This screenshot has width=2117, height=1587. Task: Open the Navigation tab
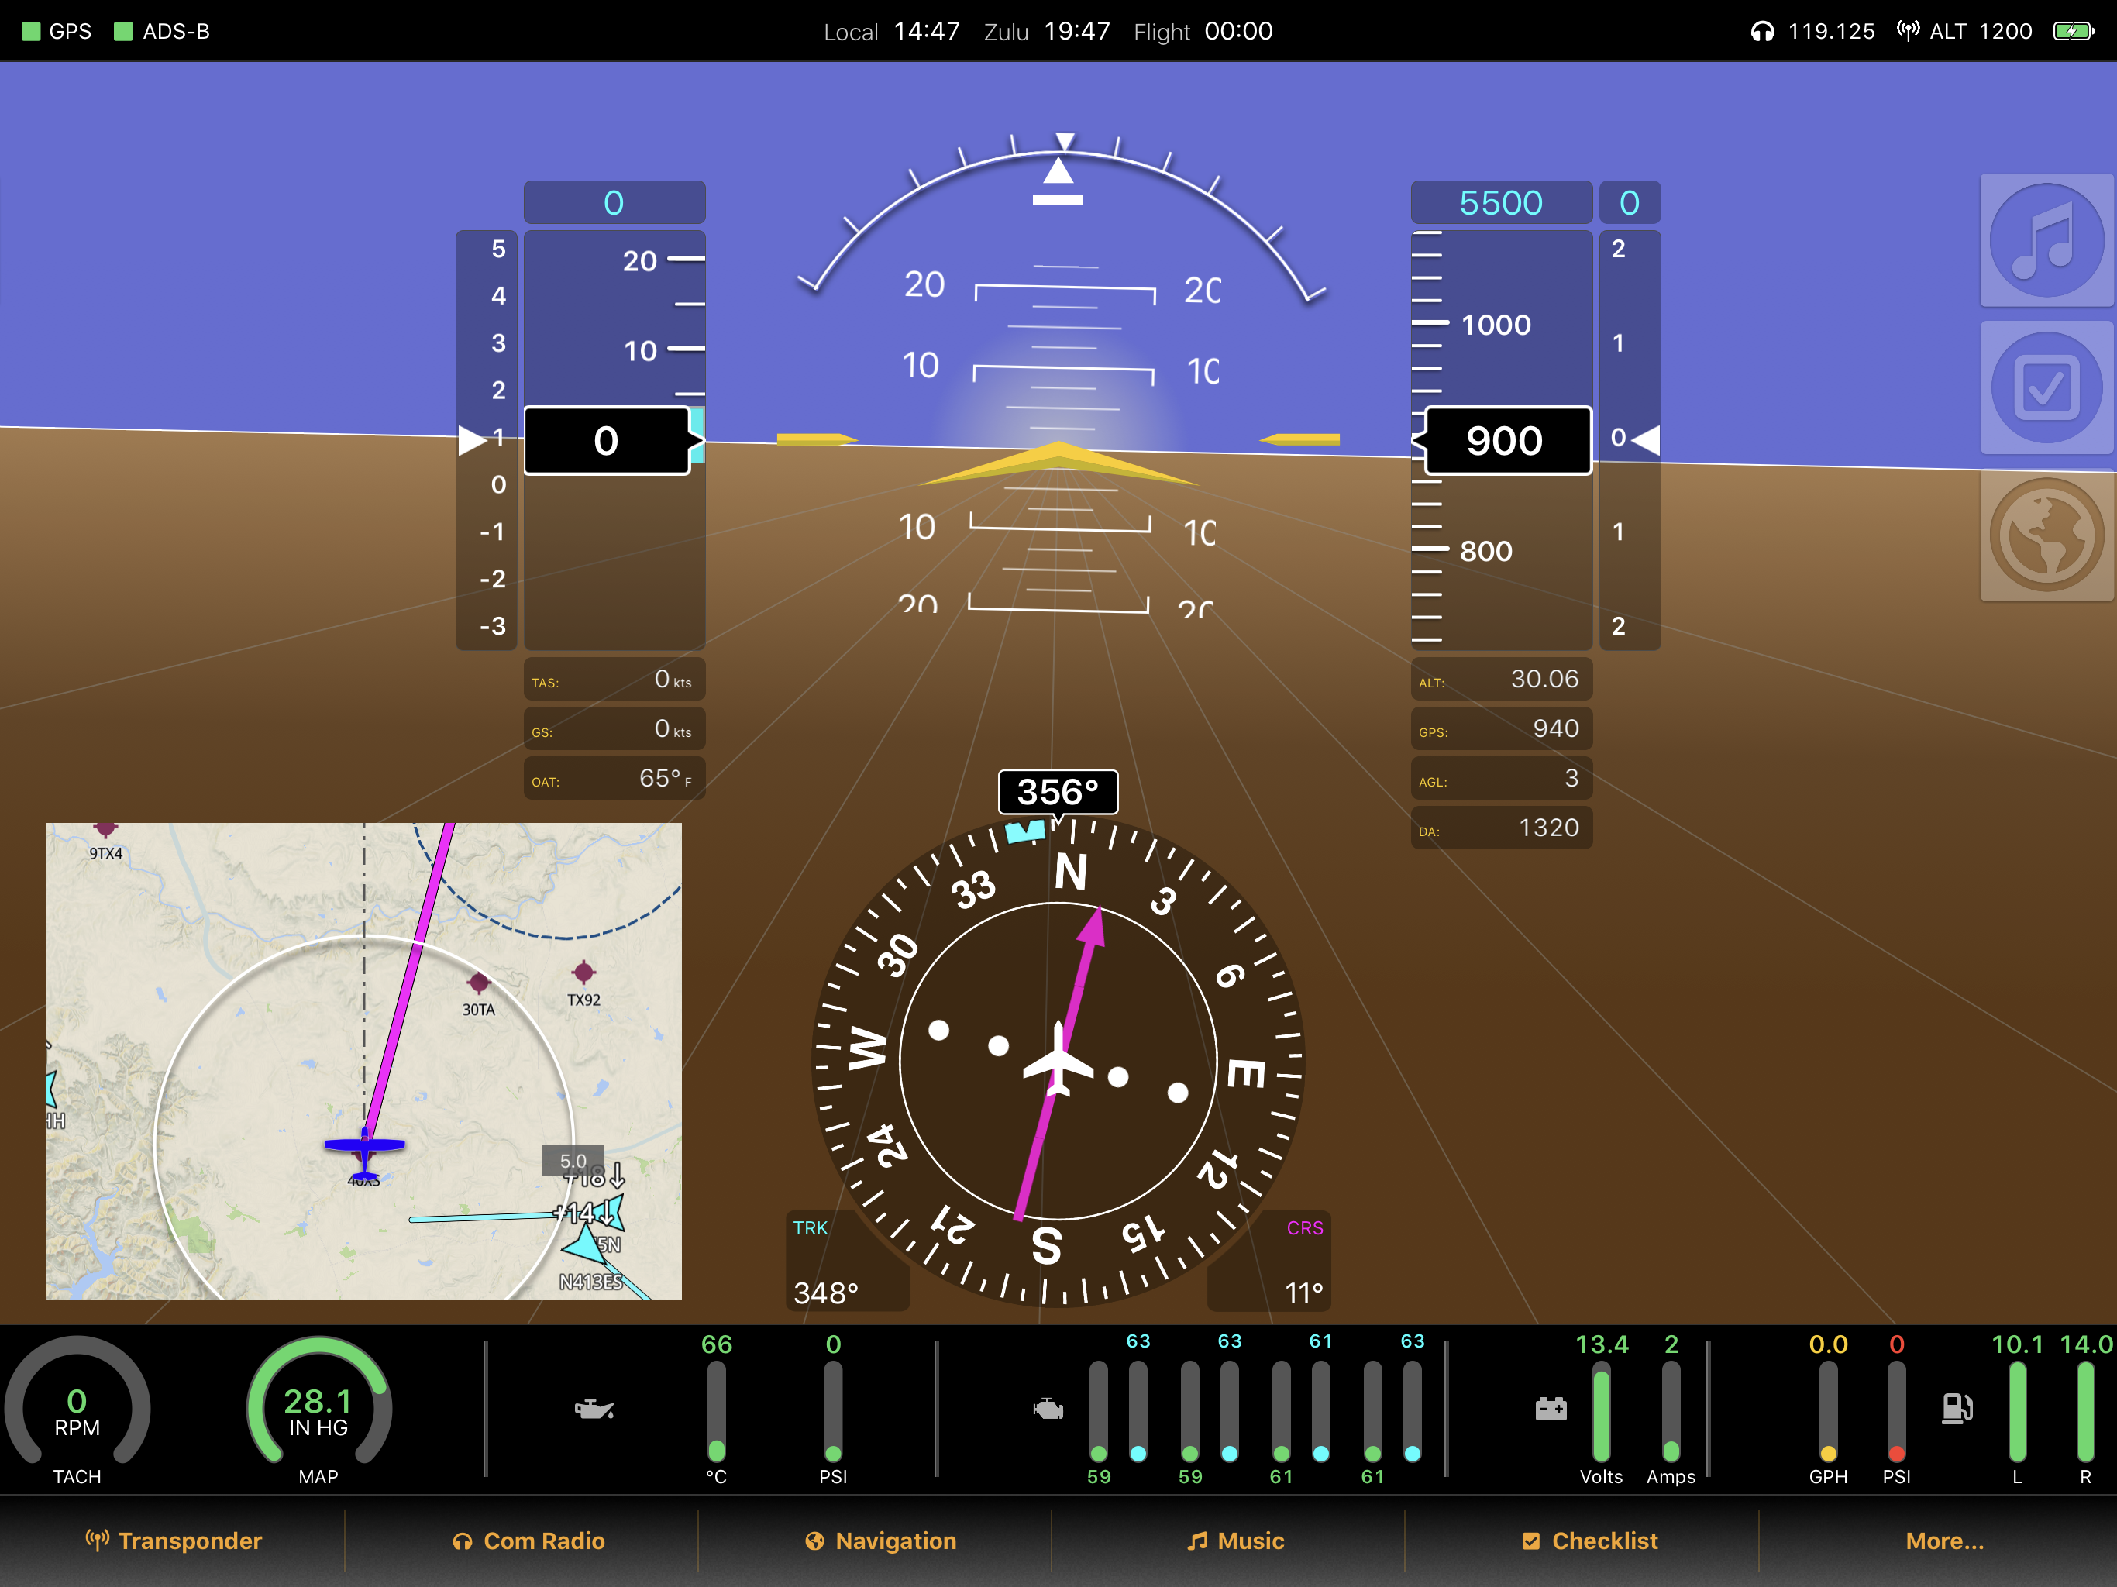coord(882,1540)
